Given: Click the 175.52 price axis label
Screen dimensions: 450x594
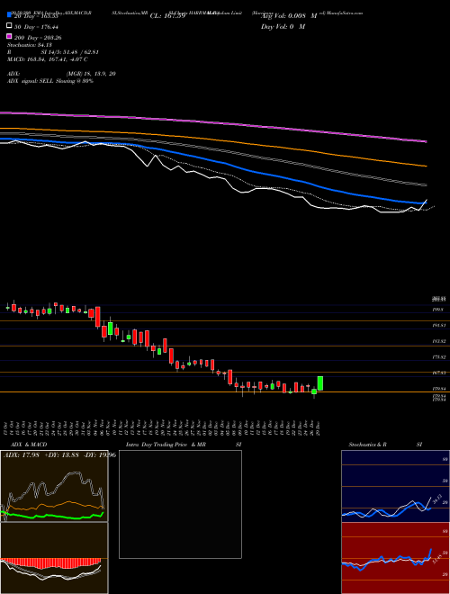Looking at the screenshot, I should coord(439,357).
